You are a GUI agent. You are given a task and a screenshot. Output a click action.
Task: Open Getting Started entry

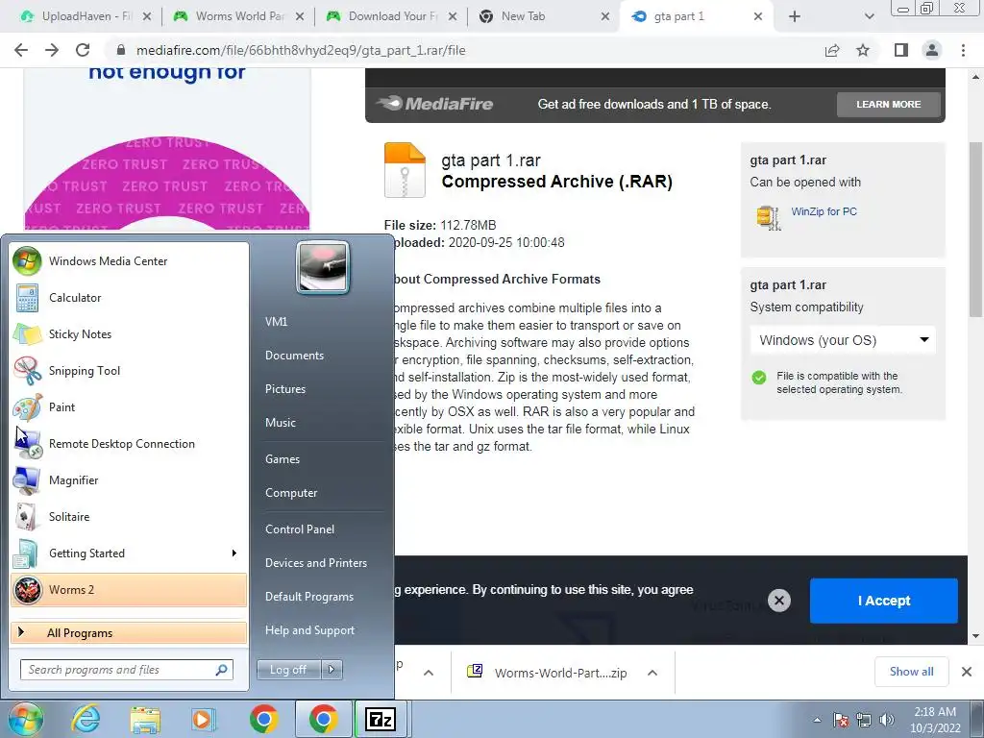click(x=129, y=553)
